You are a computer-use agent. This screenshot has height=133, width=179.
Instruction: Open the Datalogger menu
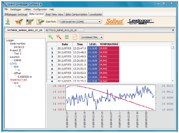(x=16, y=9)
